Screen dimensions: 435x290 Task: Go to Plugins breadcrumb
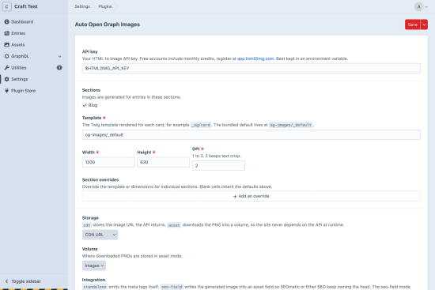point(105,6)
